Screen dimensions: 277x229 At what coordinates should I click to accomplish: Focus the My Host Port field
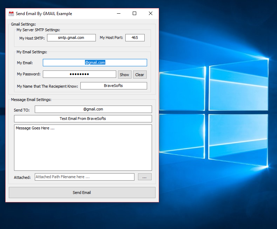[x=135, y=38]
